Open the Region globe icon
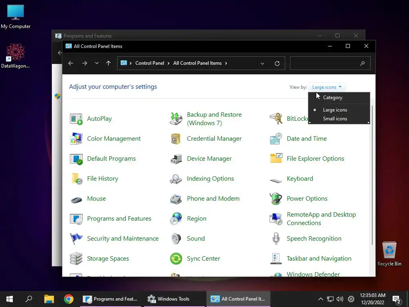The height and width of the screenshot is (307, 409). (176, 219)
